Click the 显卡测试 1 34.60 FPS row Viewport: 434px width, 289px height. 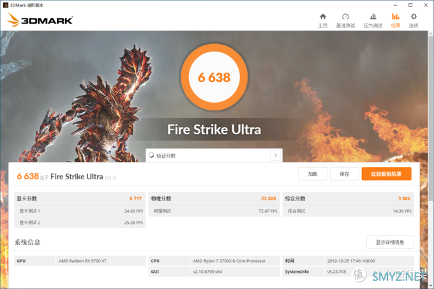click(80, 211)
